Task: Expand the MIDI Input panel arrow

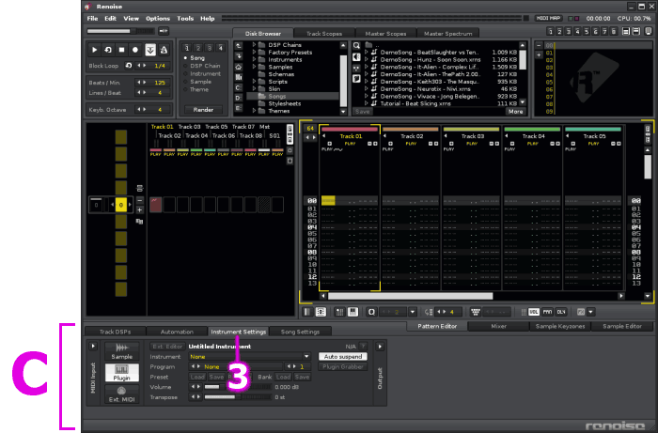Action: click(93, 347)
